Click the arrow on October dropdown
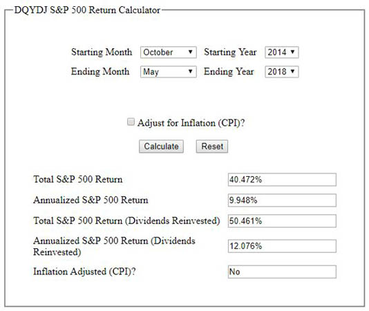Viewport: 369px width, 311px height. tap(191, 52)
